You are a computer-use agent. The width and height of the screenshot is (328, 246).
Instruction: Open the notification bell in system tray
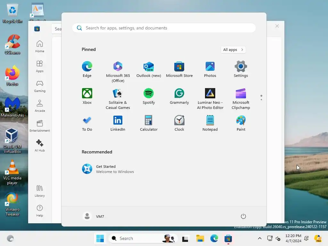tap(307, 238)
